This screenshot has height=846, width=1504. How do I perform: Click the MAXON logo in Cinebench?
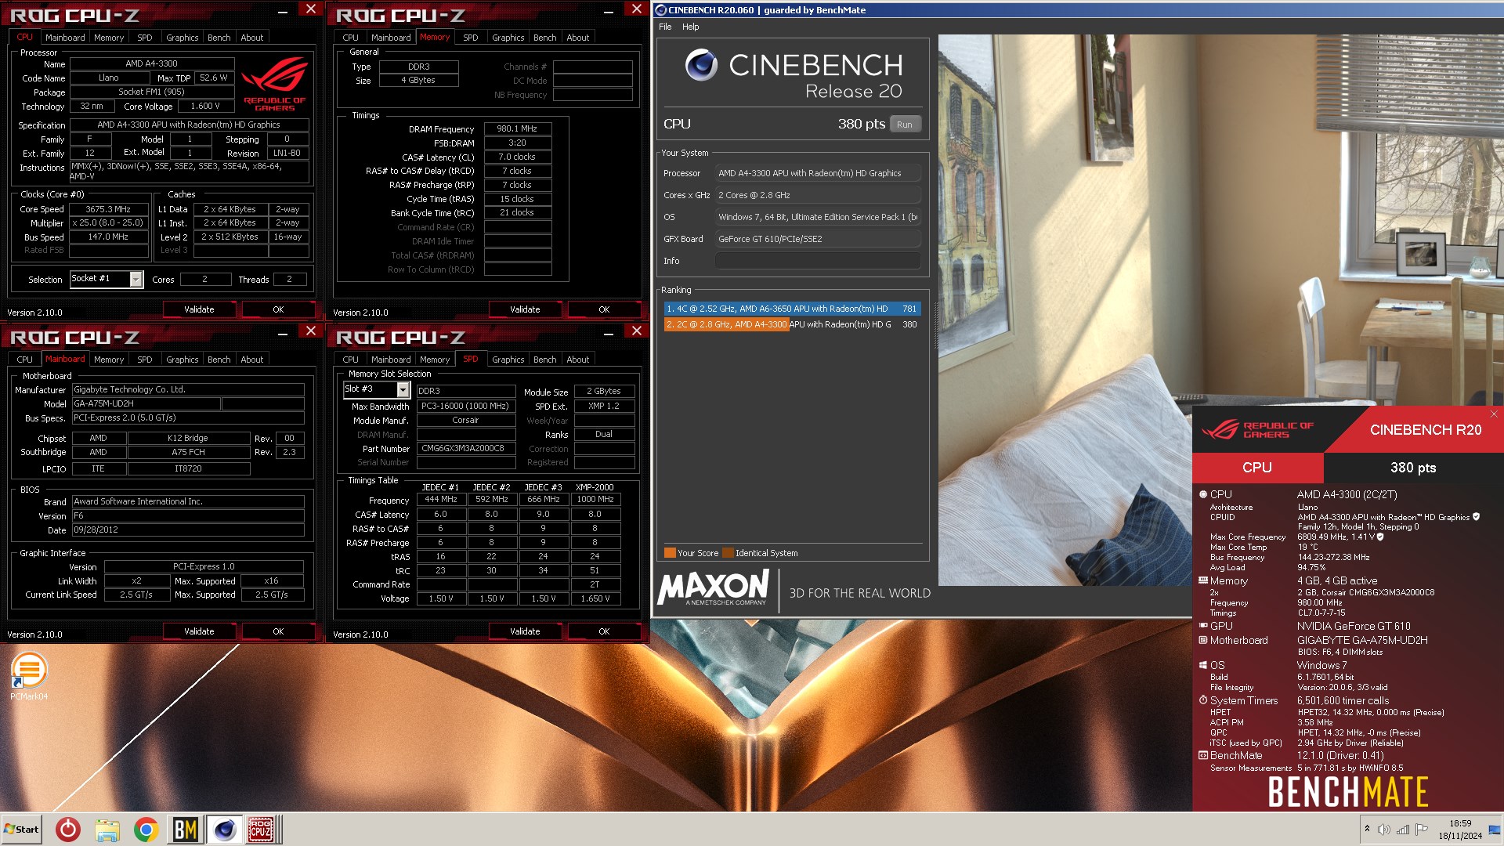coord(714,587)
